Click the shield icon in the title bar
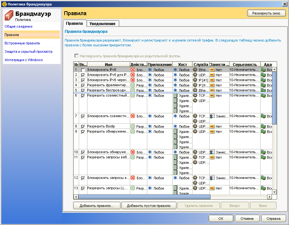This screenshot has width=289, height=225. (x=5, y=4)
